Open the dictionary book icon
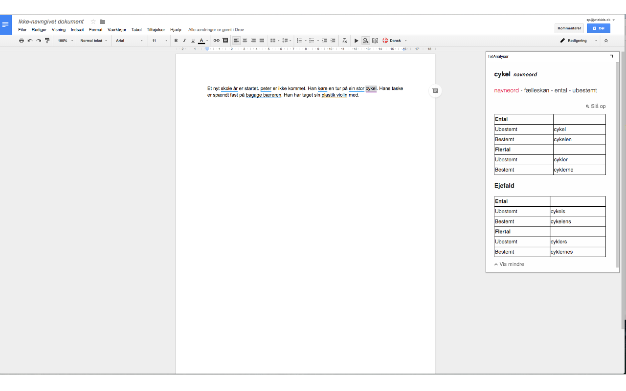The width and height of the screenshot is (626, 391). (375, 41)
